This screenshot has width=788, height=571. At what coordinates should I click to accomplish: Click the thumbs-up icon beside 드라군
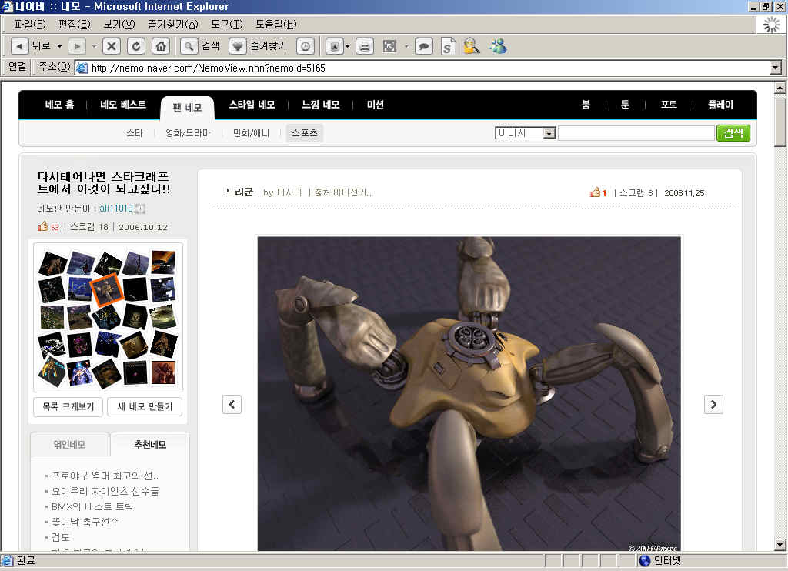click(x=596, y=192)
